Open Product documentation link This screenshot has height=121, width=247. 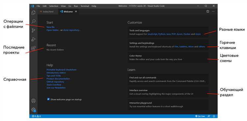58,79
